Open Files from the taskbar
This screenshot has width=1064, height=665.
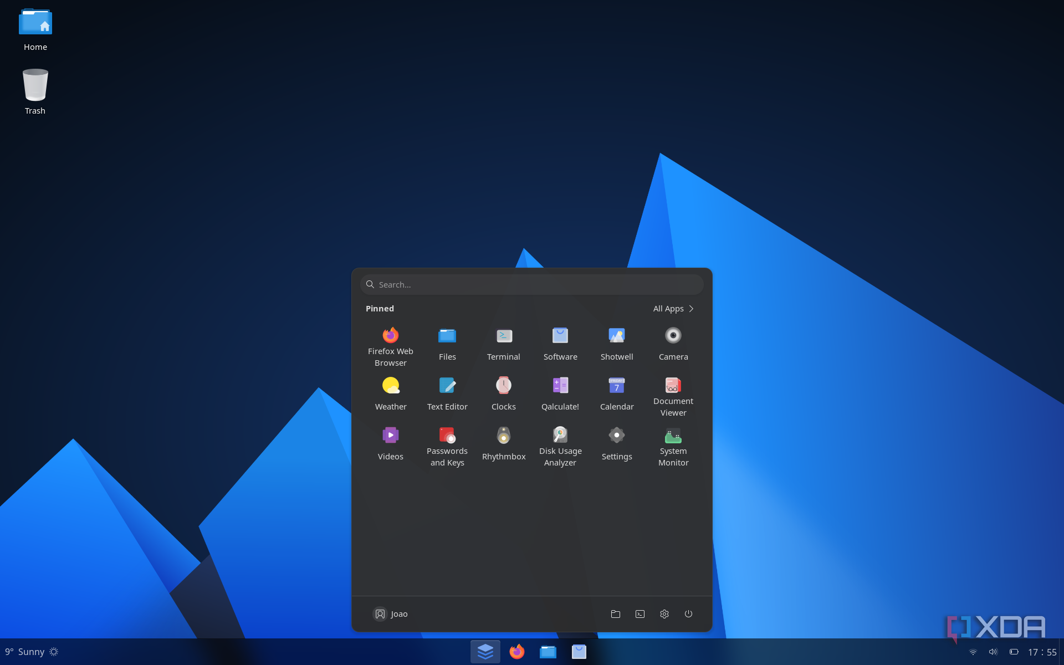point(548,652)
